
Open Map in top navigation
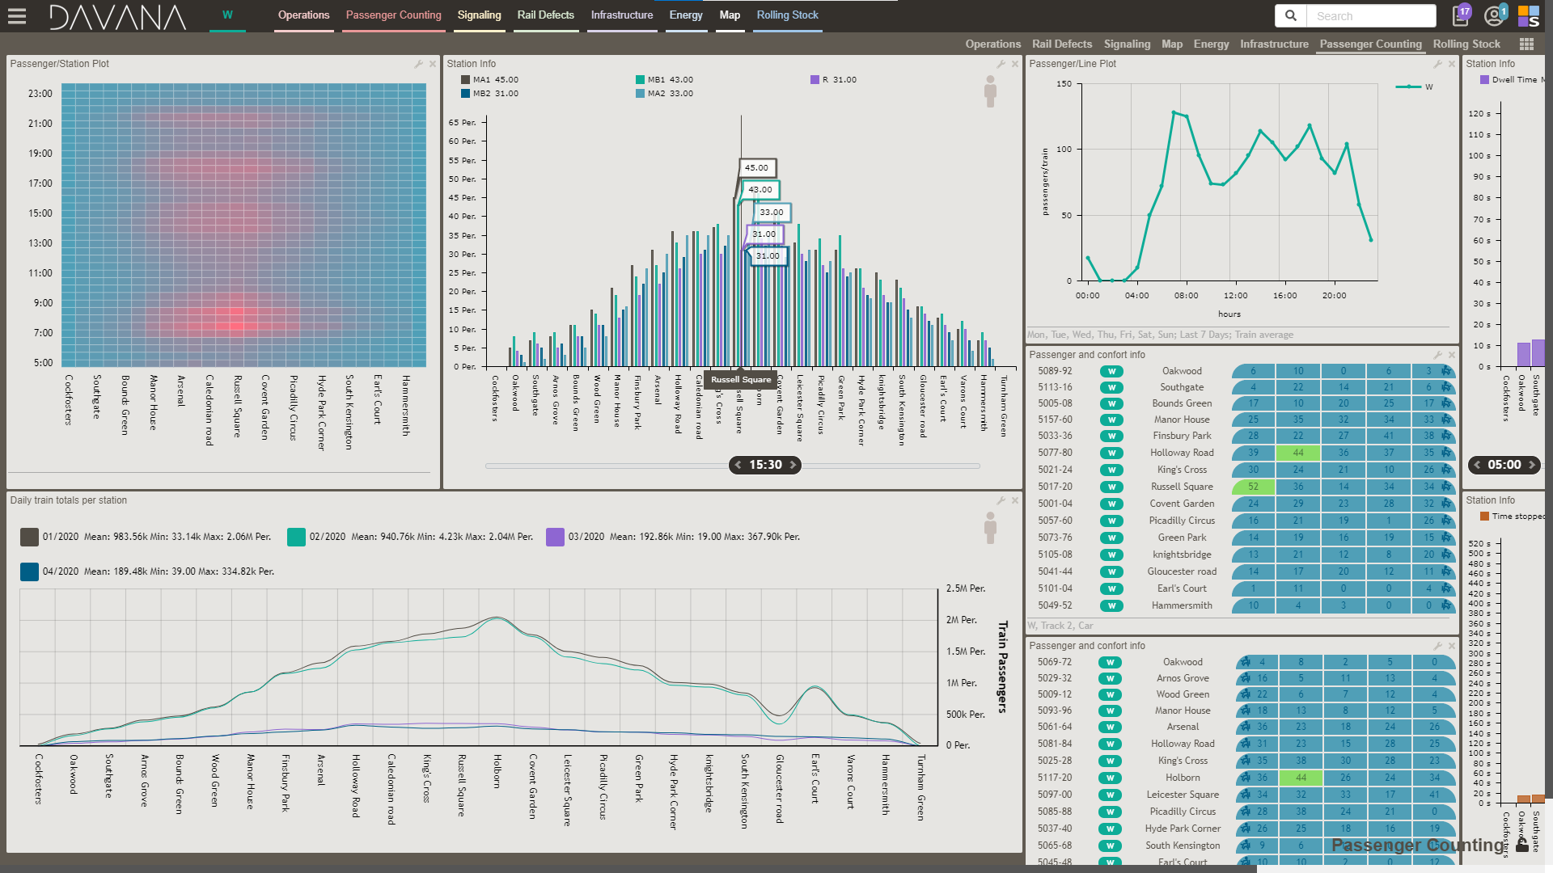[x=730, y=15]
